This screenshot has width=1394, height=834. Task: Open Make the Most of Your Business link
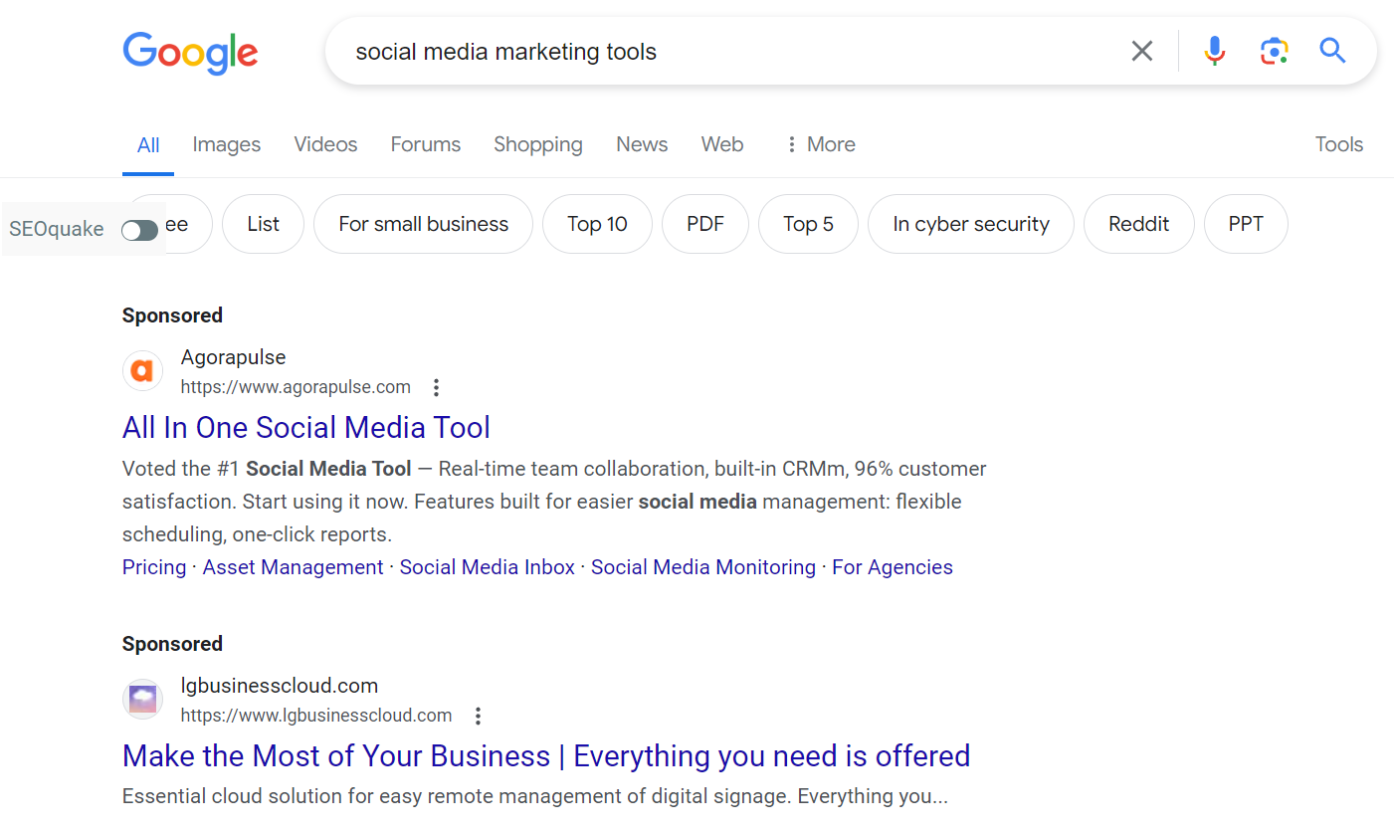(x=546, y=756)
